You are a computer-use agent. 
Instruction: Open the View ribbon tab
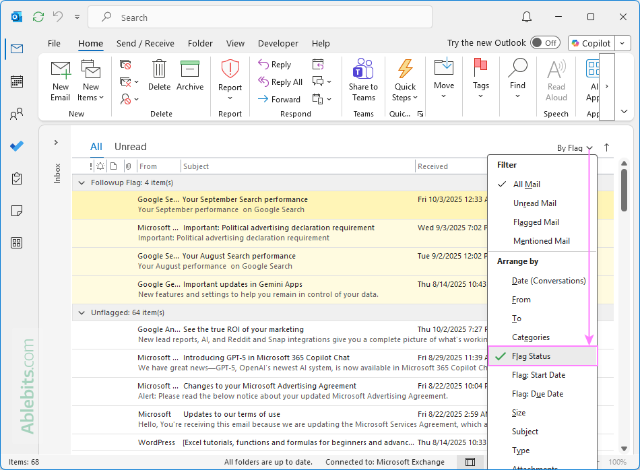click(x=236, y=43)
